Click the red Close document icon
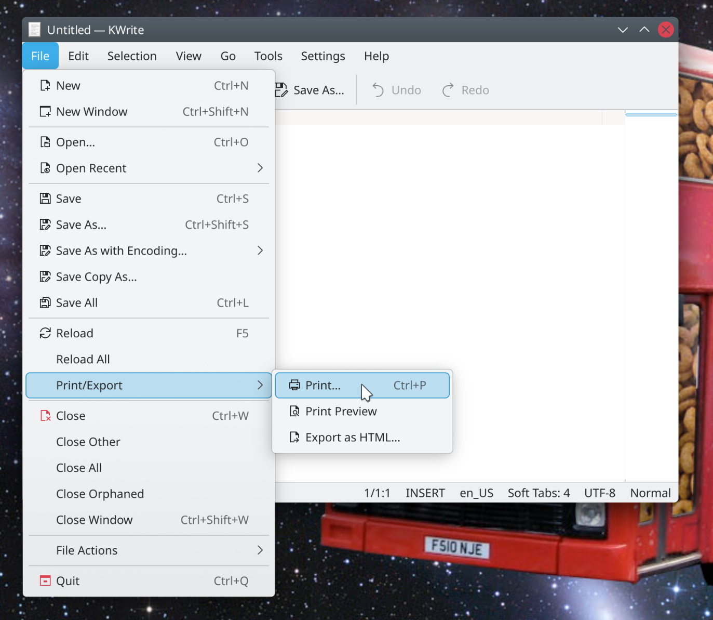Viewport: 713px width, 620px height. click(45, 416)
